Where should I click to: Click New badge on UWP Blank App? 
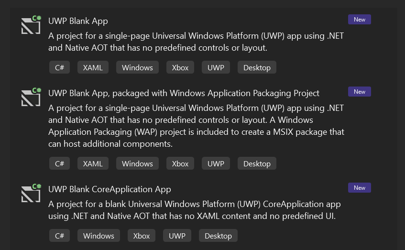pyautogui.click(x=360, y=20)
